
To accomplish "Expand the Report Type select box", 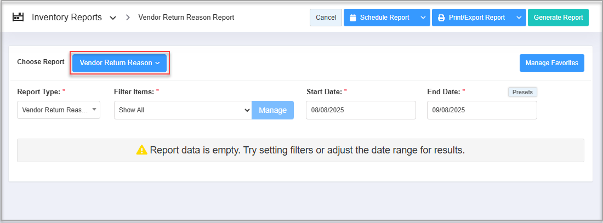I will pos(59,110).
